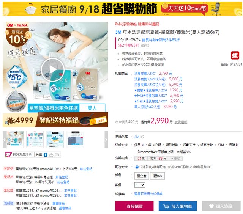Open the 24期 installment selector
The height and width of the screenshot is (214, 243).
[141, 159]
